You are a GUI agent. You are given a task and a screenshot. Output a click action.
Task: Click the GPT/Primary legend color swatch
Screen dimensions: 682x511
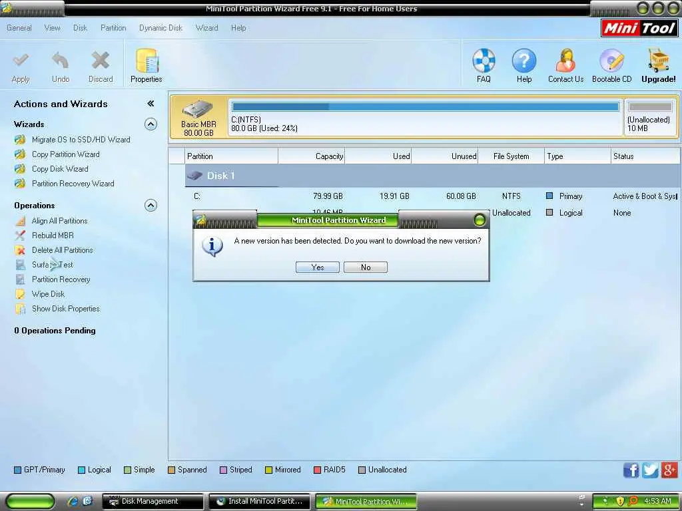[x=17, y=470]
